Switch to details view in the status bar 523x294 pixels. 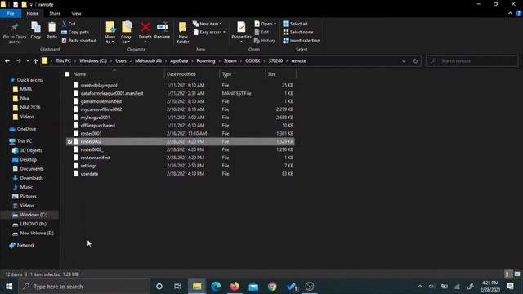tap(507, 274)
